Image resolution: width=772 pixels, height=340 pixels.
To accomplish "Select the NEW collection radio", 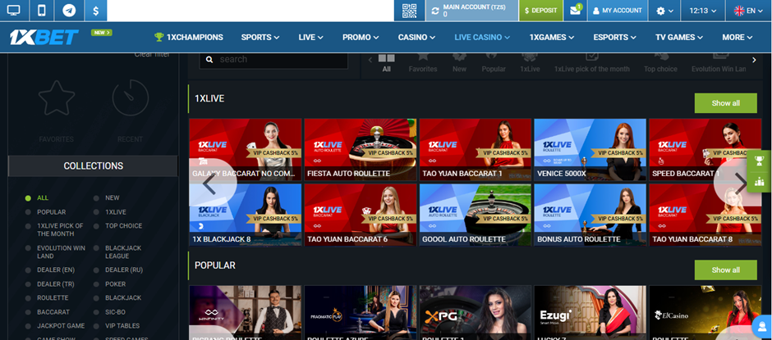I will click(96, 198).
